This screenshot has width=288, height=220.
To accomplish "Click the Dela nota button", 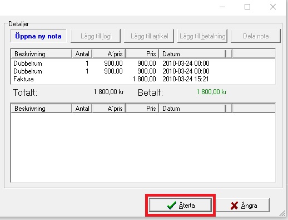I will coord(256,36).
